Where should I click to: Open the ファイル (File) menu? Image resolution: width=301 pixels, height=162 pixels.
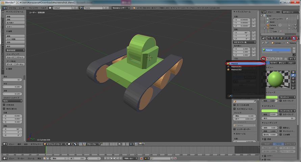pos(12,7)
